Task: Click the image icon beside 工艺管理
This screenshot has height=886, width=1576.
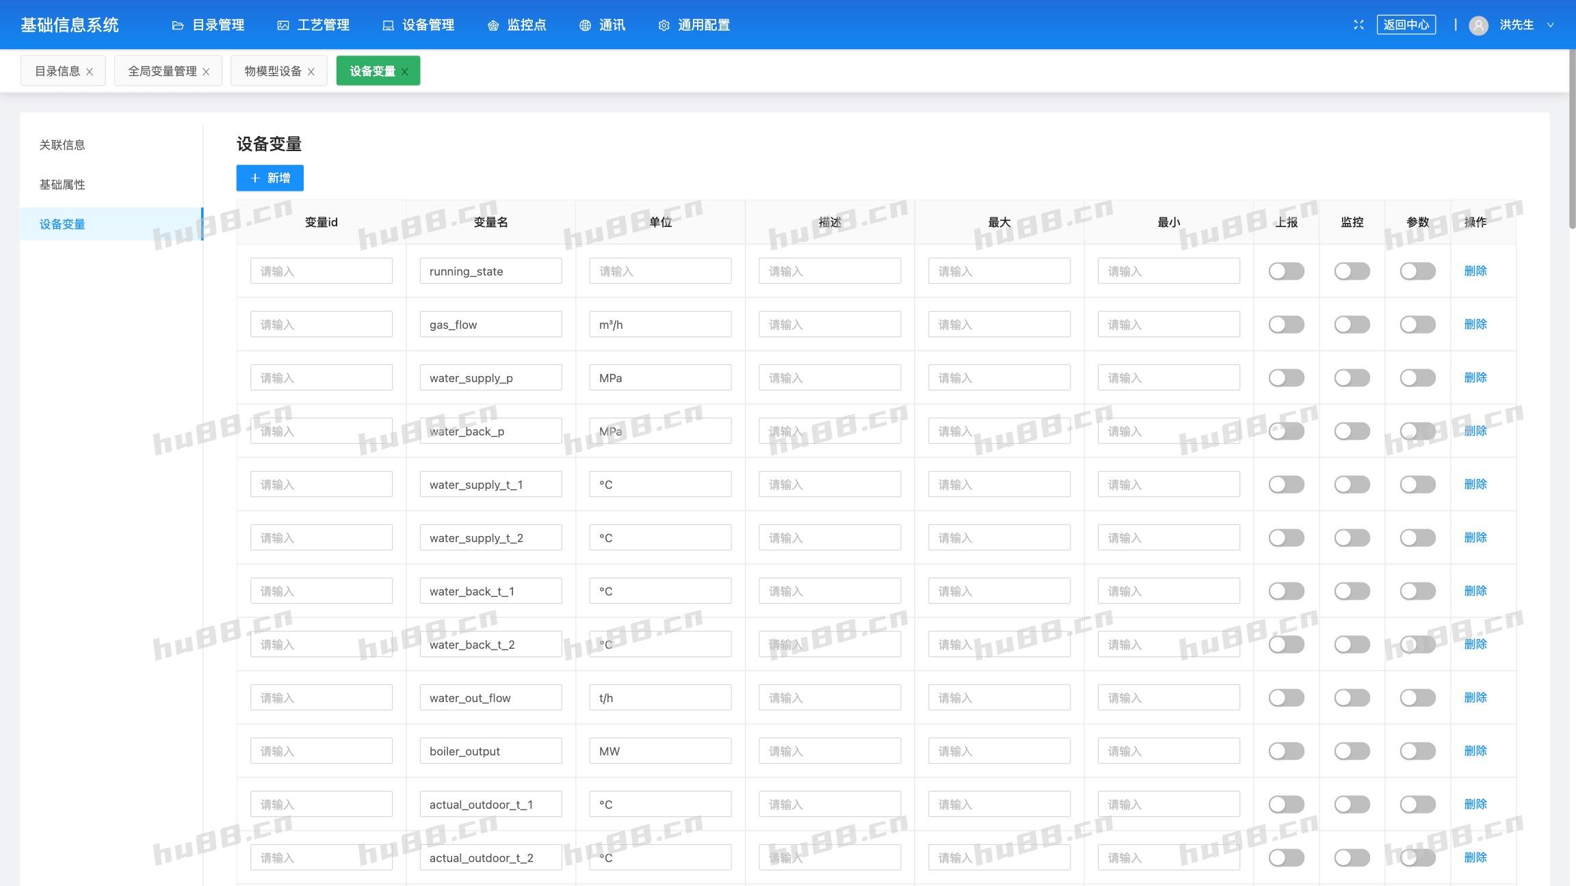Action: click(x=283, y=25)
